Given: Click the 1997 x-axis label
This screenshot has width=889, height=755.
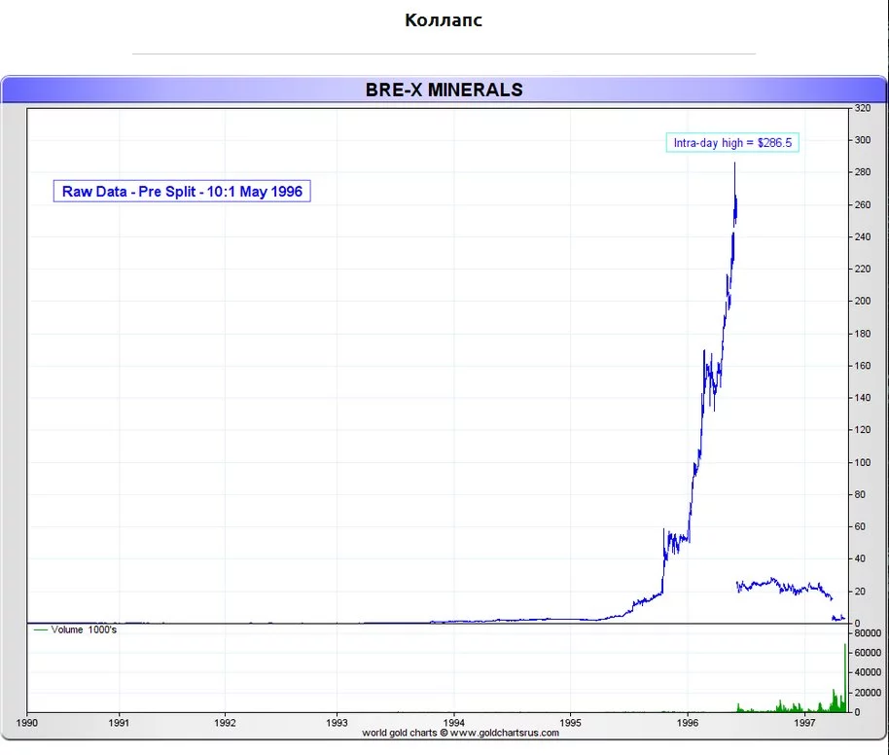Looking at the screenshot, I should [x=804, y=723].
